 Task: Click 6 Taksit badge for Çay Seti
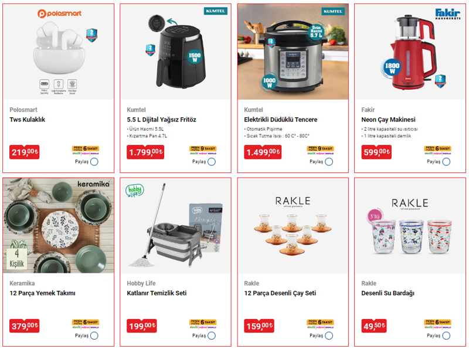tap(320, 322)
